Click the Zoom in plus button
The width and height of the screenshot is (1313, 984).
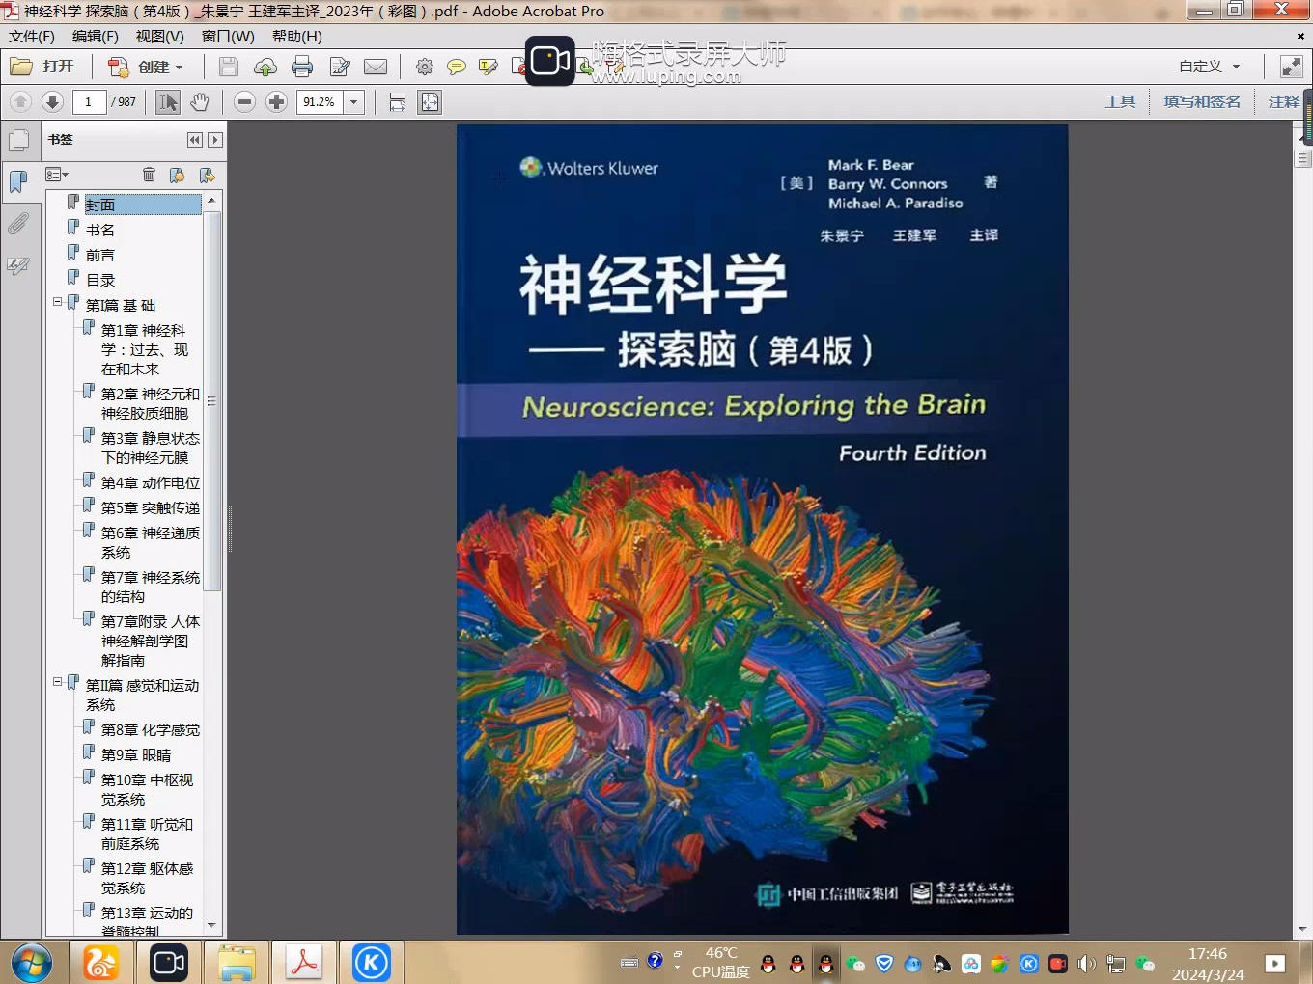pyautogui.click(x=276, y=102)
